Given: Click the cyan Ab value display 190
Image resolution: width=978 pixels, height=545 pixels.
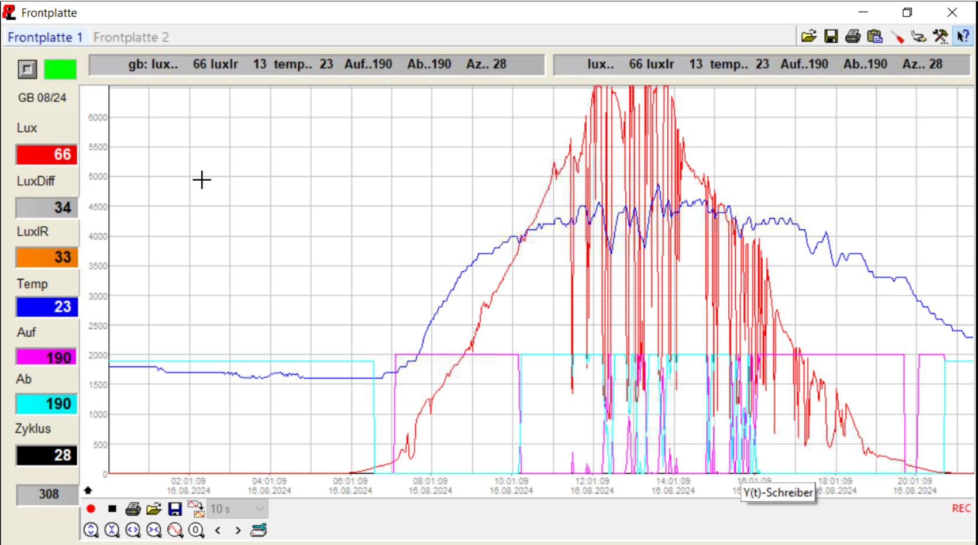Looking at the screenshot, I should pyautogui.click(x=47, y=404).
